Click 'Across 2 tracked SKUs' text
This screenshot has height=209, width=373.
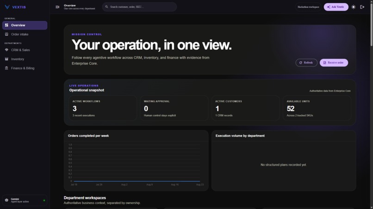coord(300,115)
